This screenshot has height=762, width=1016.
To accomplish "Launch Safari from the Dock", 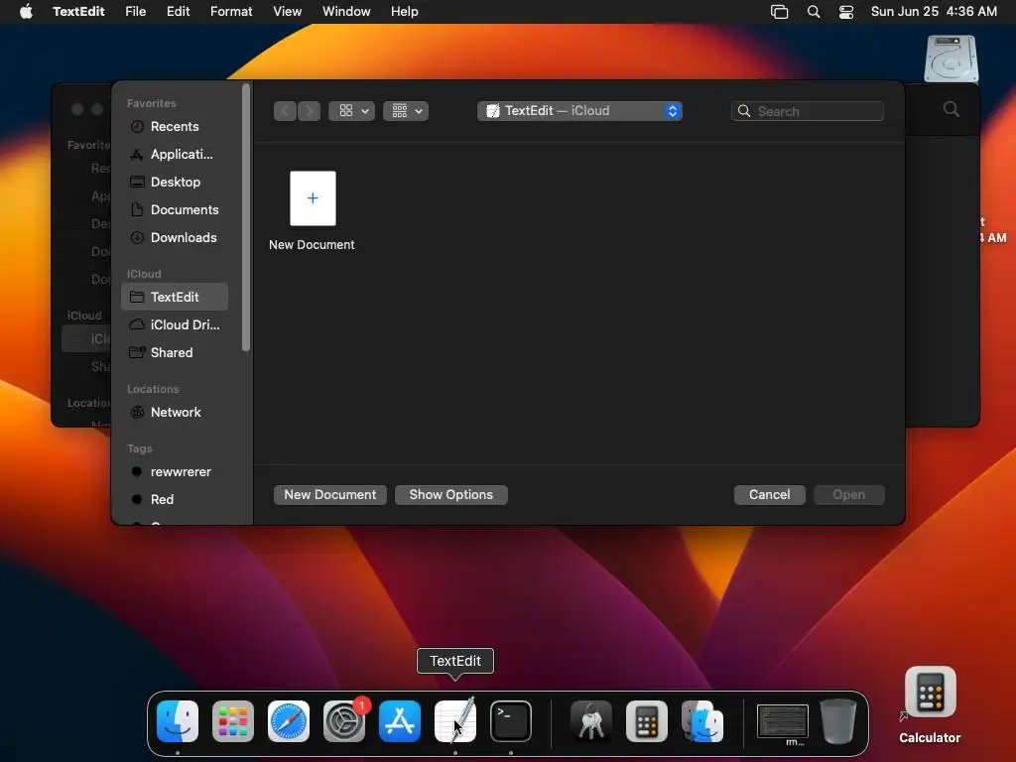I will [289, 721].
